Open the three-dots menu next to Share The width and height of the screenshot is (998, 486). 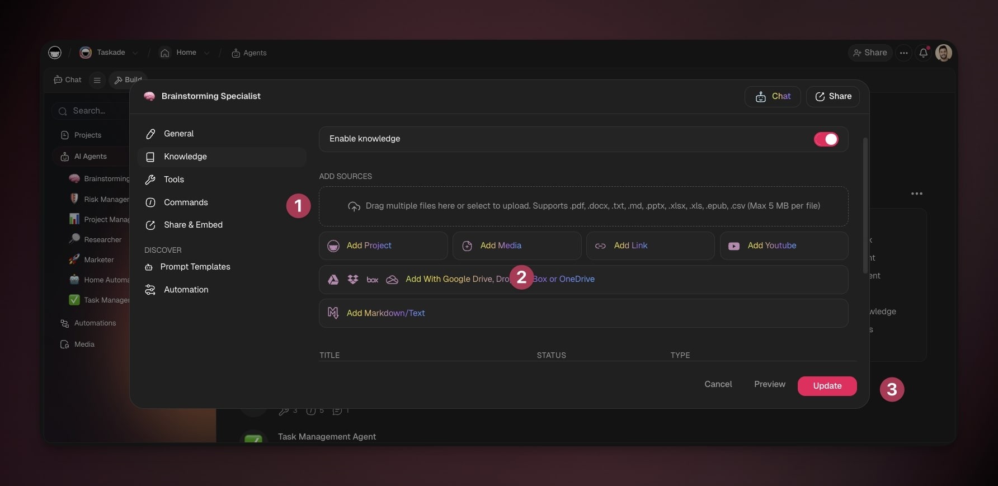903,53
